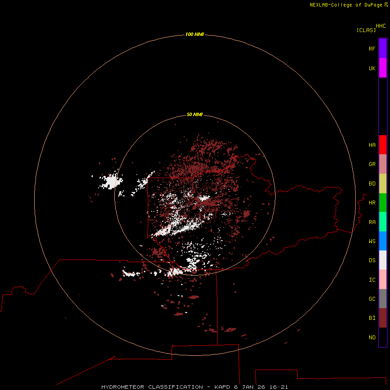Screen dimensions: 390x390
Task: Click the HA legend label
Action: [372, 145]
